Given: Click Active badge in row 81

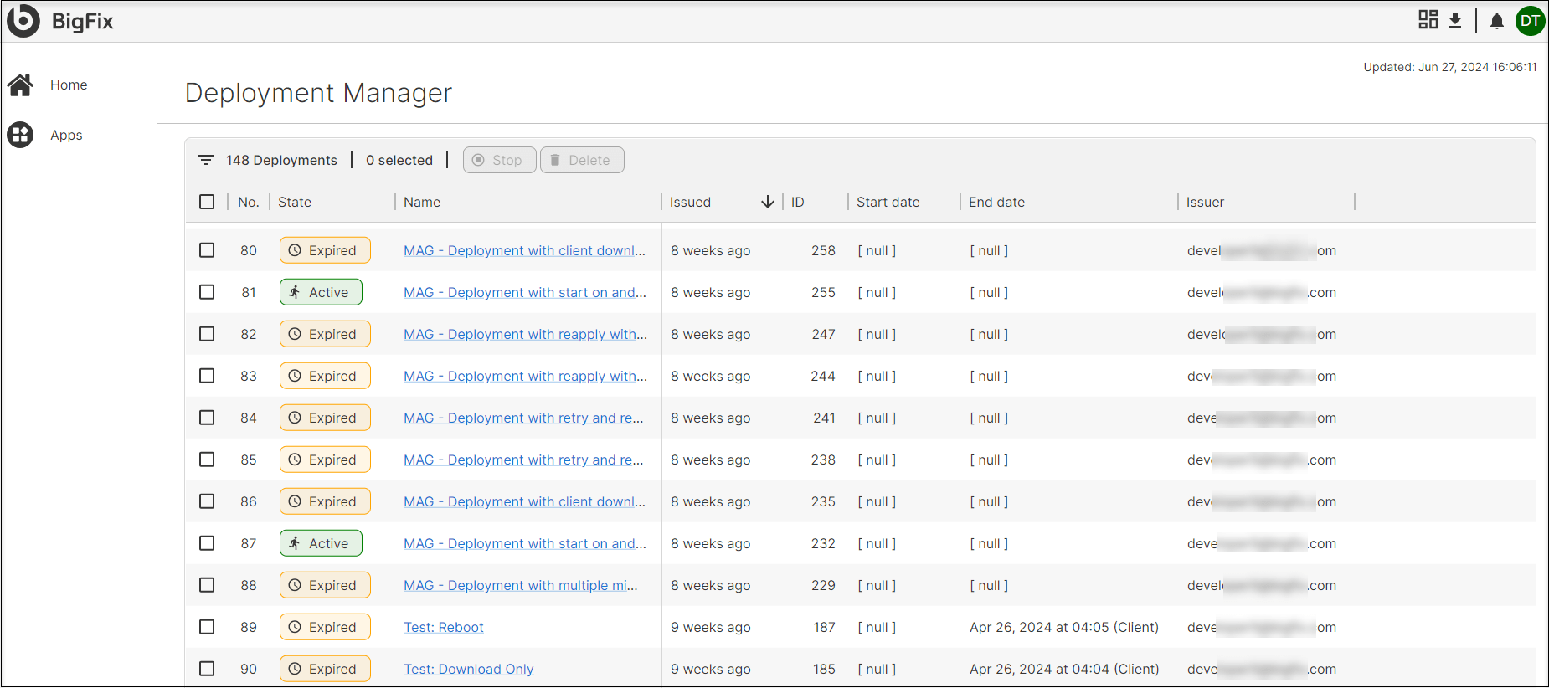Looking at the screenshot, I should tap(321, 292).
